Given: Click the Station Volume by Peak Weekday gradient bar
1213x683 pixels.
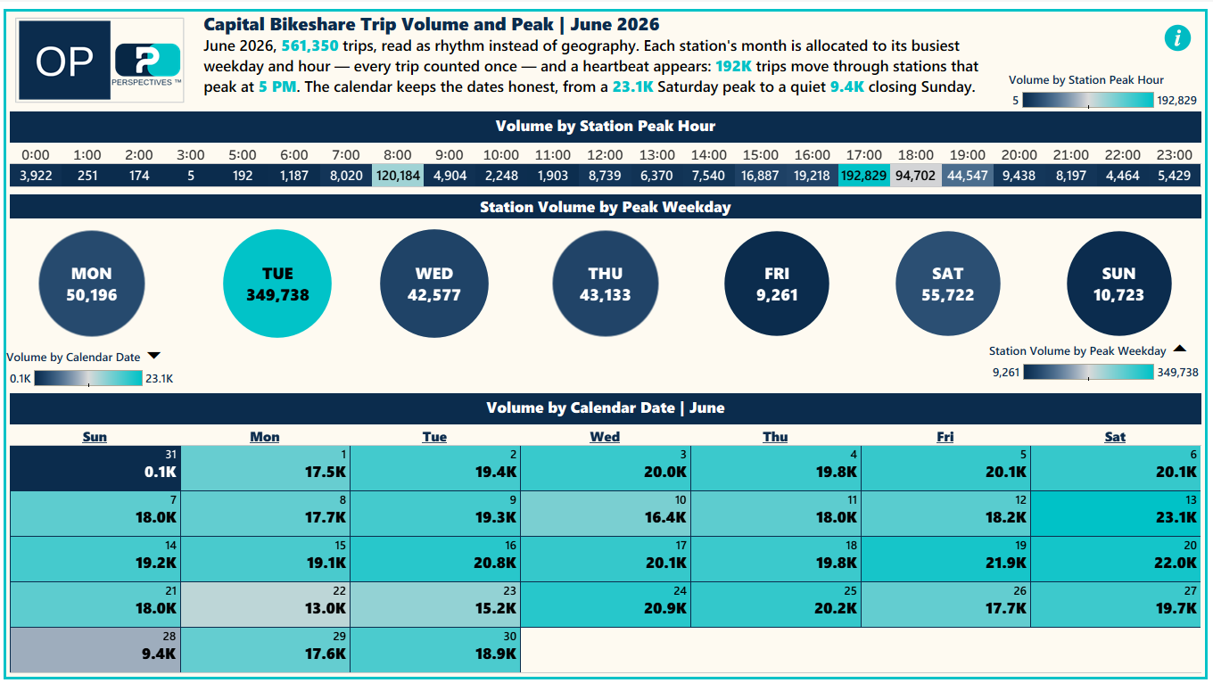Looking at the screenshot, I should point(1088,372).
